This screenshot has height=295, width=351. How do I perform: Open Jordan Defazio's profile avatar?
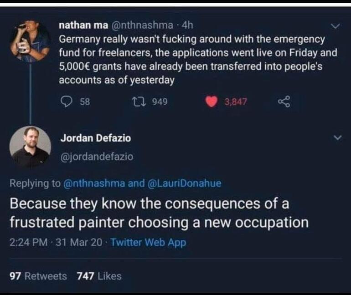(x=30, y=147)
